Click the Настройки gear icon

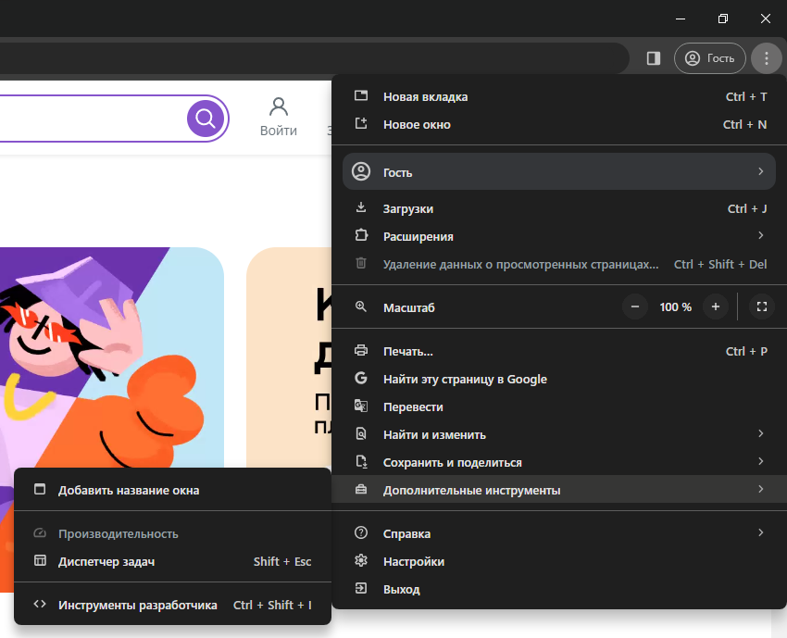pos(361,561)
